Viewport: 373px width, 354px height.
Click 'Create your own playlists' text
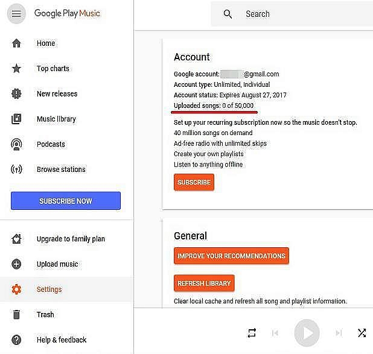[x=209, y=154]
